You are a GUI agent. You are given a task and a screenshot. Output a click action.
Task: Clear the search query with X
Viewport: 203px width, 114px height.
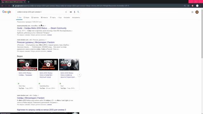pos(66,12)
